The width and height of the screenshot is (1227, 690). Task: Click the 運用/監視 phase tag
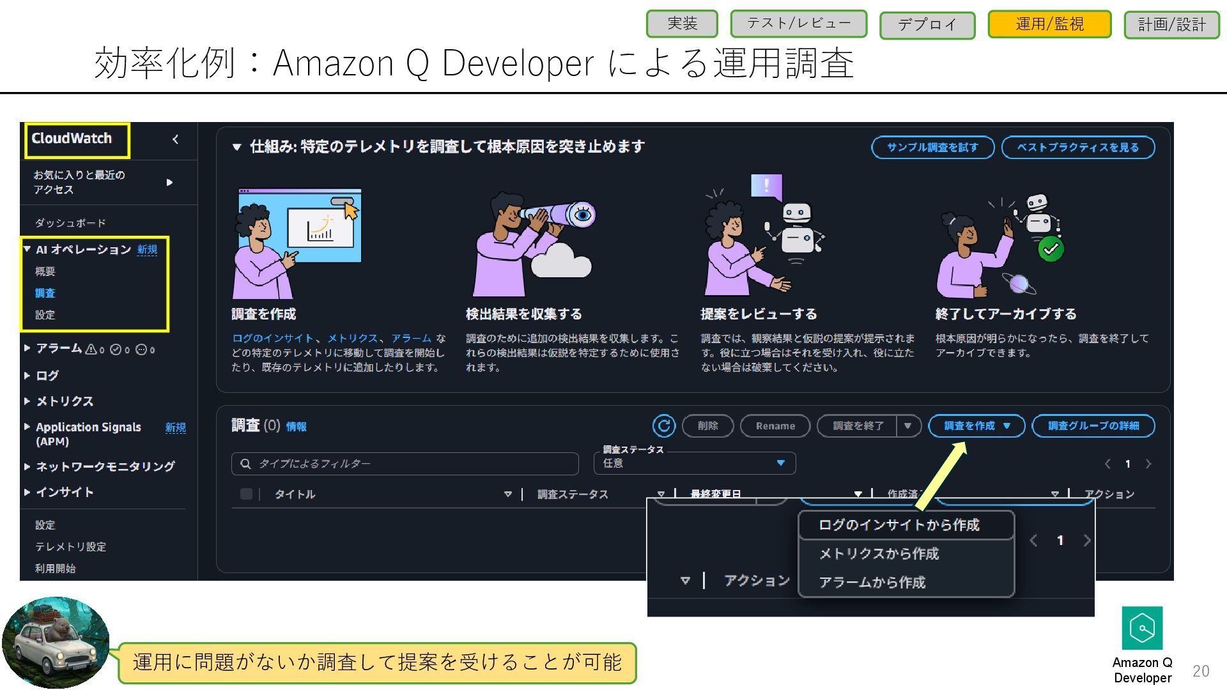click(x=1049, y=24)
